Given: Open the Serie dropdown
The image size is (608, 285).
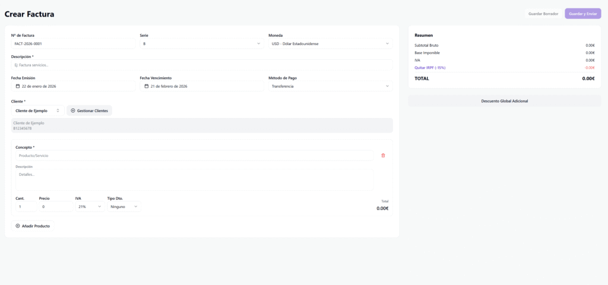Looking at the screenshot, I should pos(201,43).
